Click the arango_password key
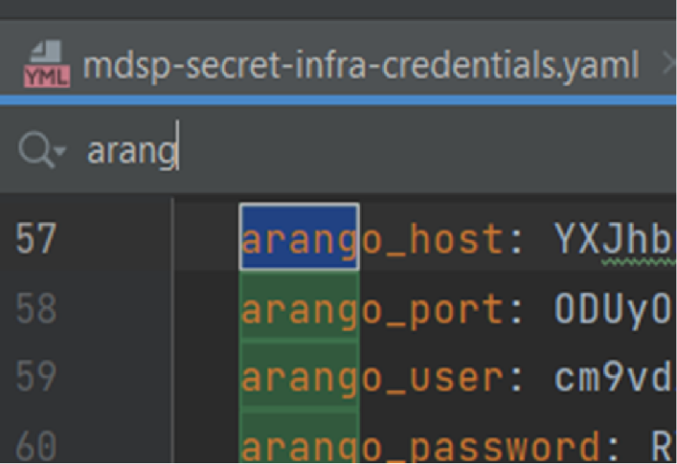The width and height of the screenshot is (677, 464). 420,448
